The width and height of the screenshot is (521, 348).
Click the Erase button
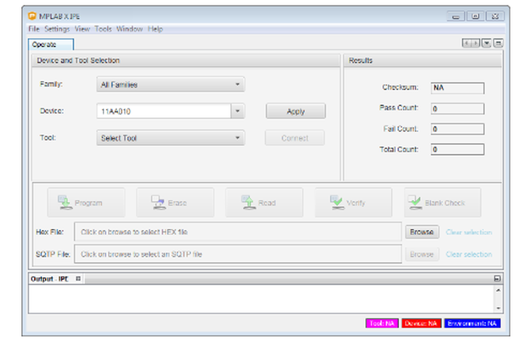(x=175, y=203)
